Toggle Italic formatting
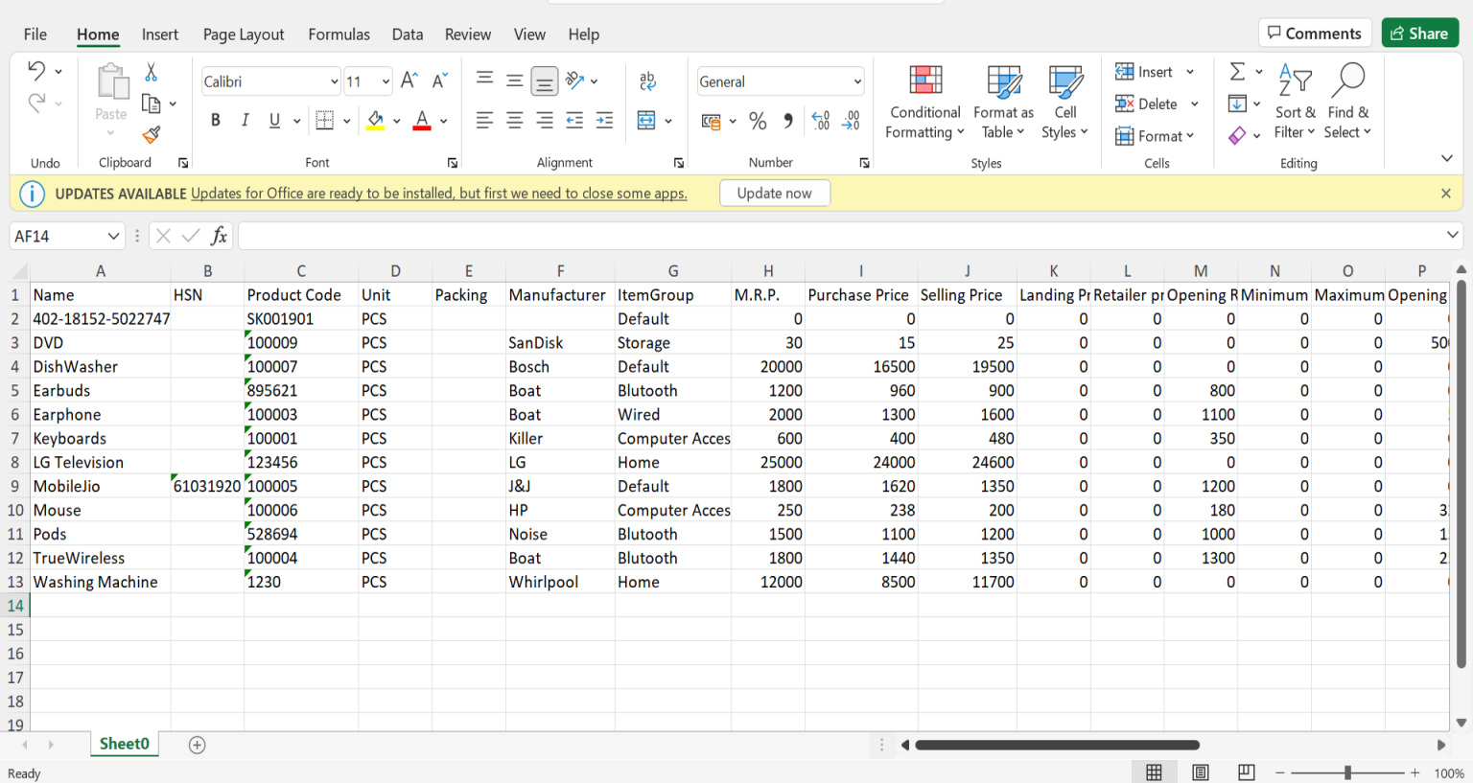The height and width of the screenshot is (783, 1473). [245, 120]
